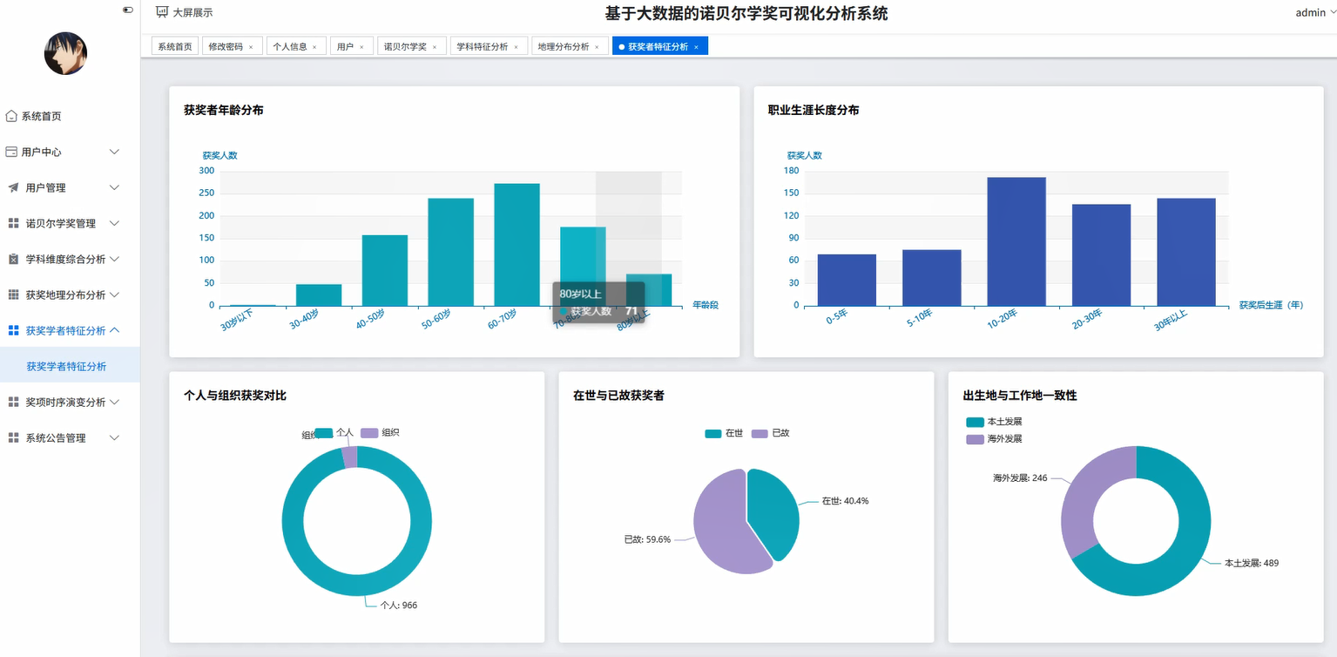Expand the 诺贝尔学奖管理 menu chevron
1337x657 pixels.
coord(114,223)
